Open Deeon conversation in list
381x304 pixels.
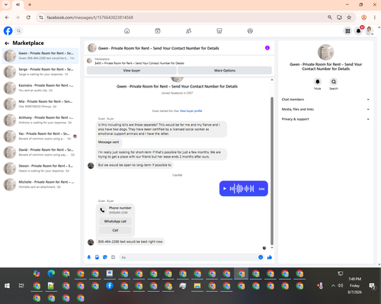[40, 168]
